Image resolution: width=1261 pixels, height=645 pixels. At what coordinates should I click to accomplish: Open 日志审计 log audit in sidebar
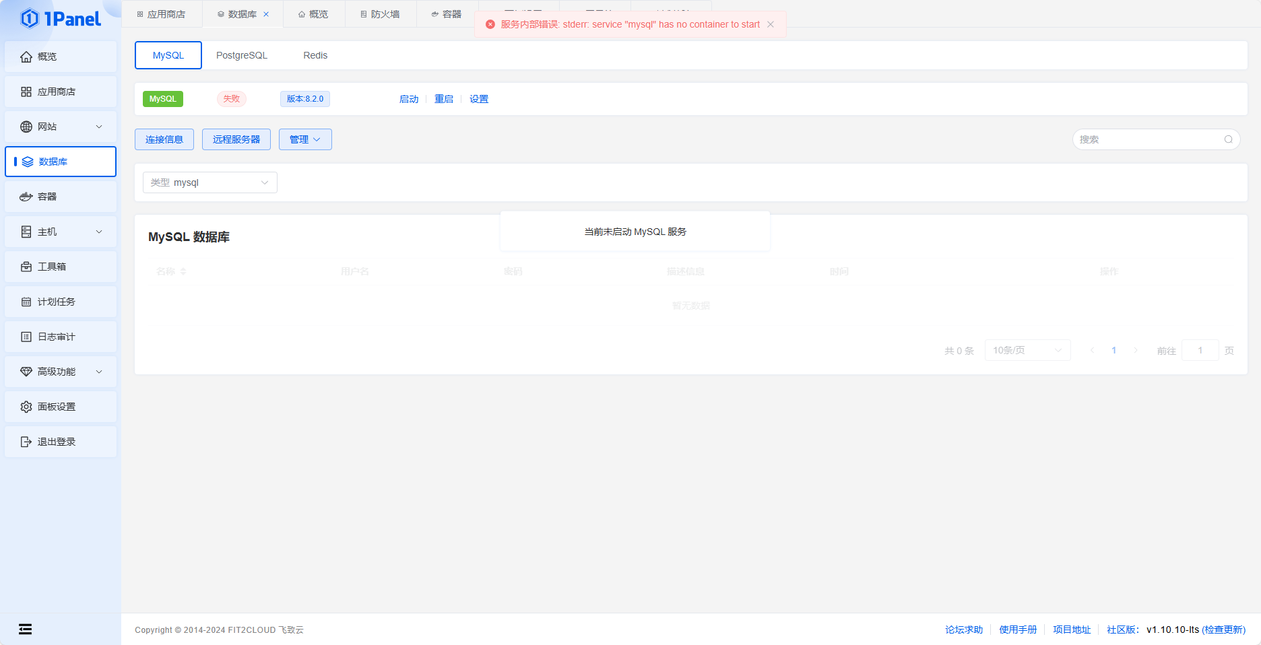point(61,337)
